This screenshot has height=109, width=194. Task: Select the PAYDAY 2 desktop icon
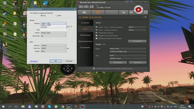point(45,4)
